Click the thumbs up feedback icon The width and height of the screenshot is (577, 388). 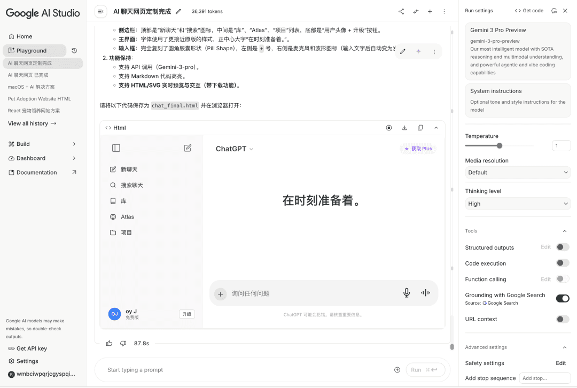pyautogui.click(x=110, y=343)
